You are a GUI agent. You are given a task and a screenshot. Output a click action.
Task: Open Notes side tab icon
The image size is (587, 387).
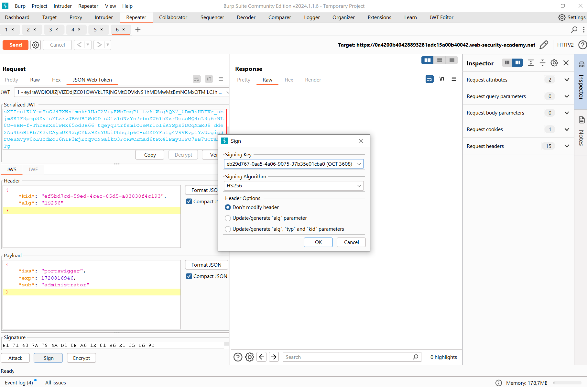point(582,120)
